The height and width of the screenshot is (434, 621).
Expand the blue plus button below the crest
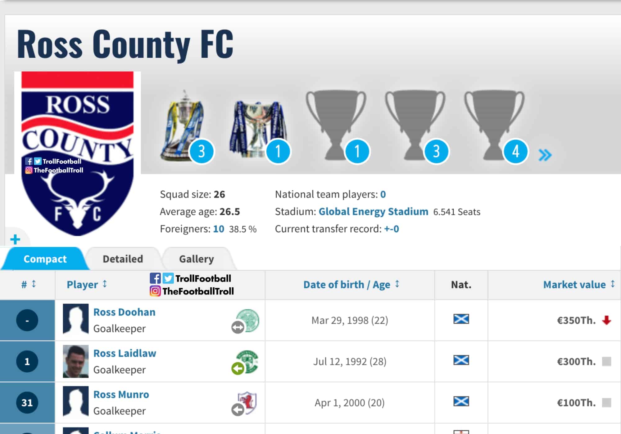point(15,239)
